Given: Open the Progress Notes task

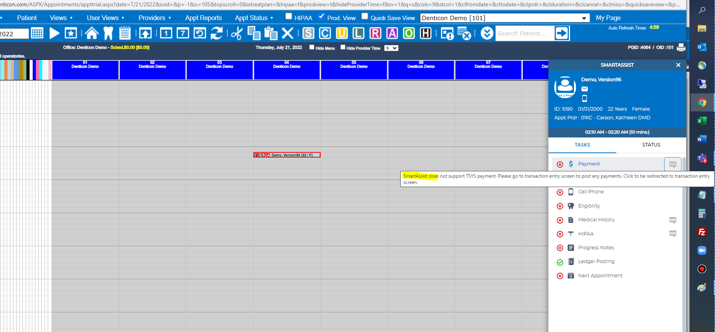Looking at the screenshot, I should [596, 248].
